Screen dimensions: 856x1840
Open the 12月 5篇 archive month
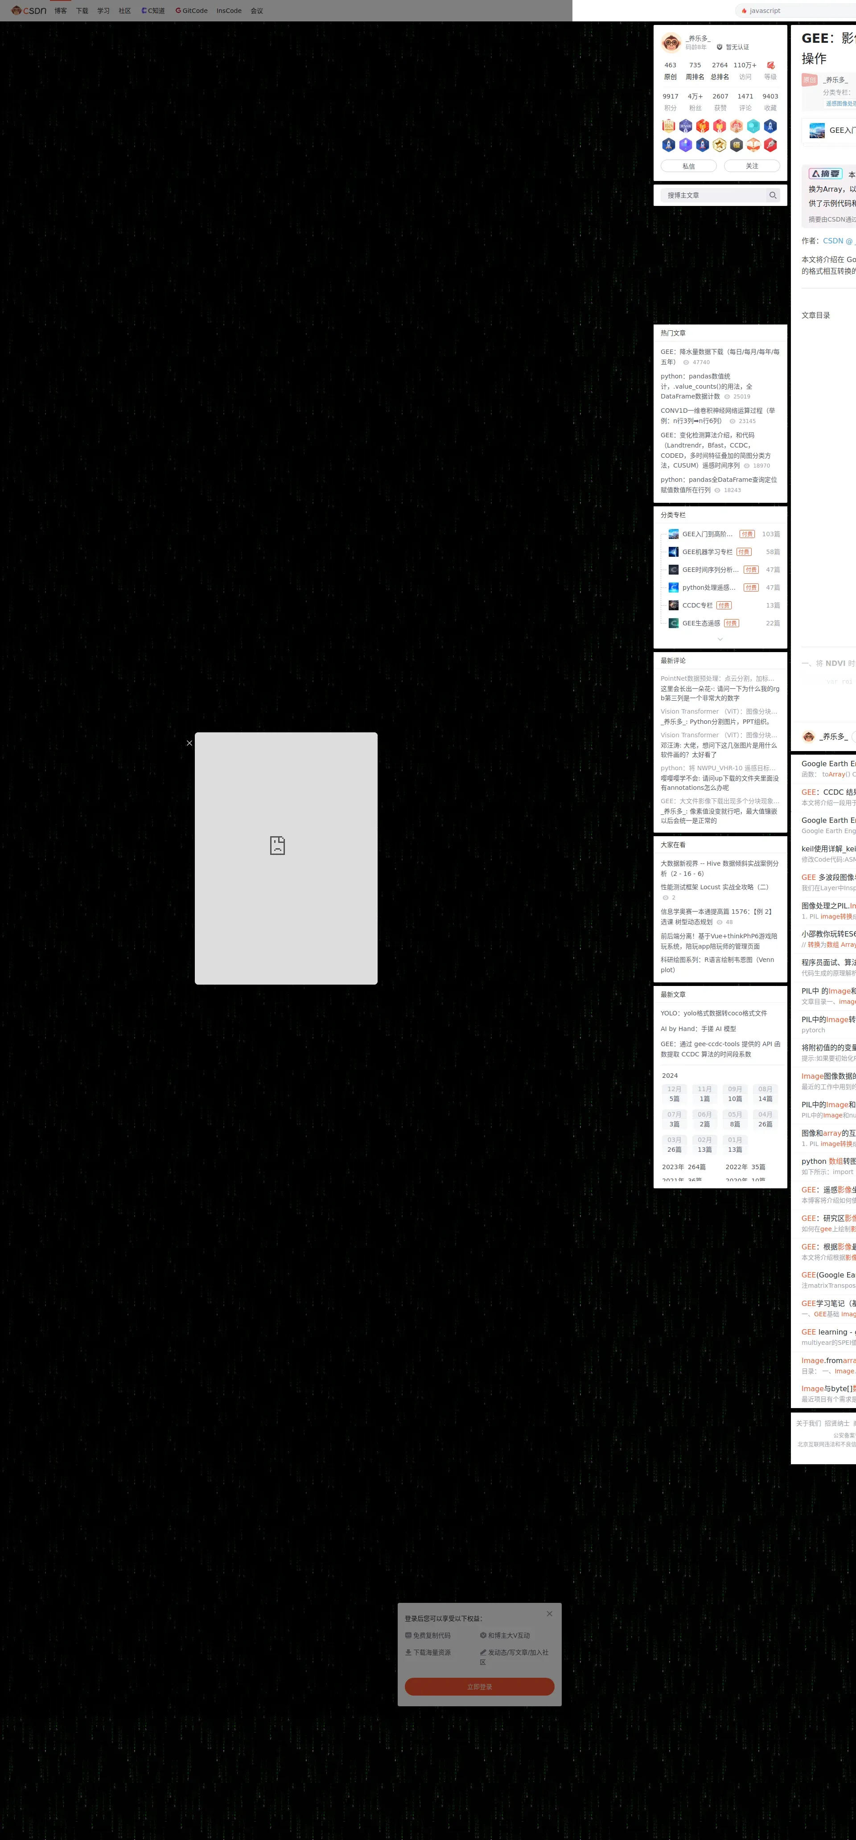(674, 1093)
